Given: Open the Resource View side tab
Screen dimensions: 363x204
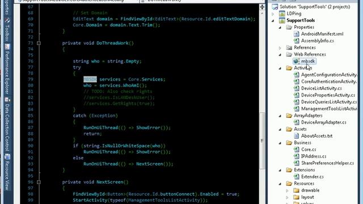Looking at the screenshot, I should click(7, 172).
